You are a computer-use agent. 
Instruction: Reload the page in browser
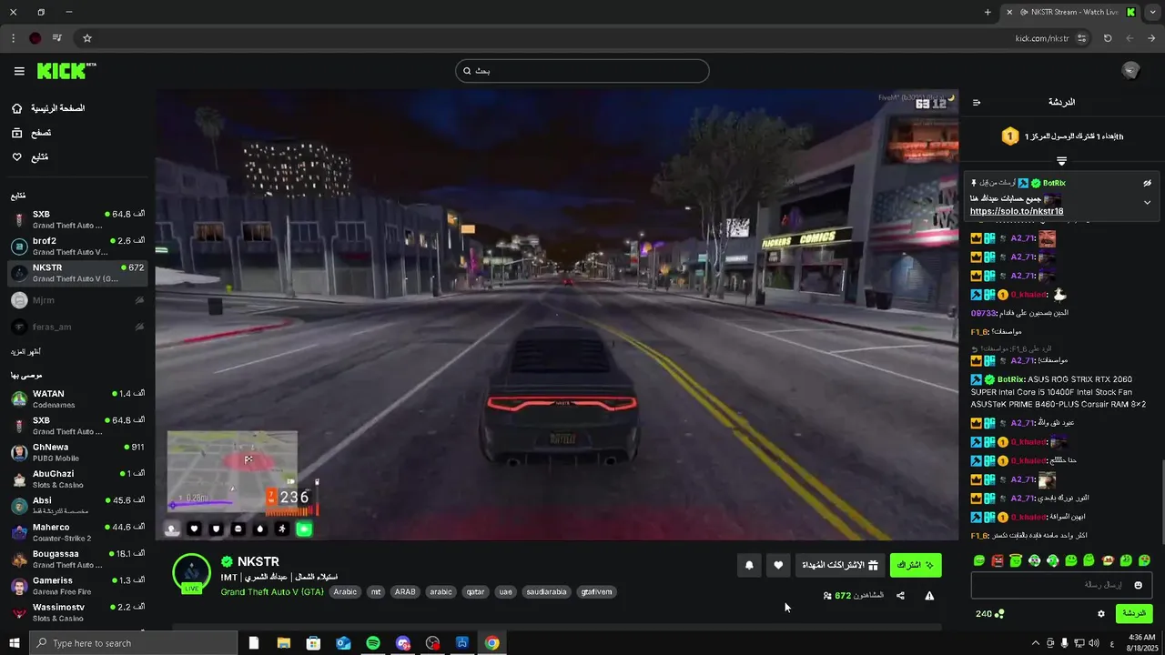coord(1108,38)
